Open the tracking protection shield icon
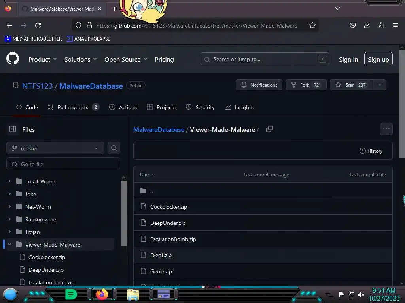The image size is (405, 303). (x=78, y=26)
